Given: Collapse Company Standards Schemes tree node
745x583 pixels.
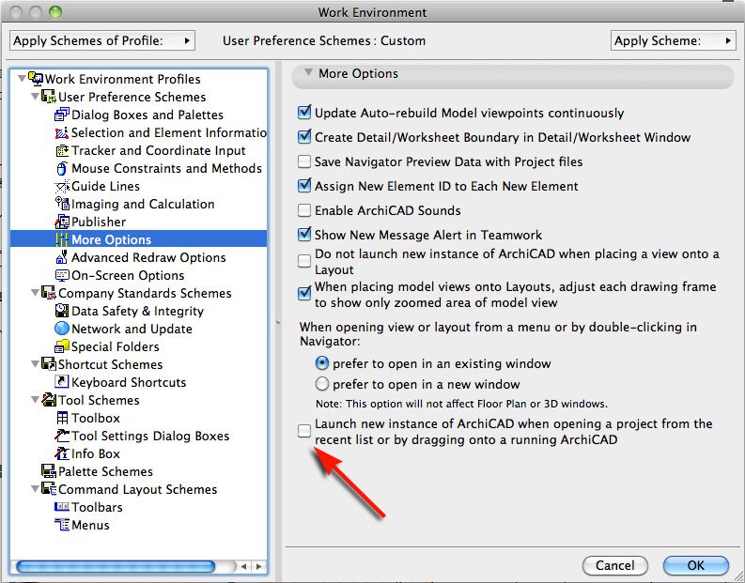Looking at the screenshot, I should [x=35, y=293].
